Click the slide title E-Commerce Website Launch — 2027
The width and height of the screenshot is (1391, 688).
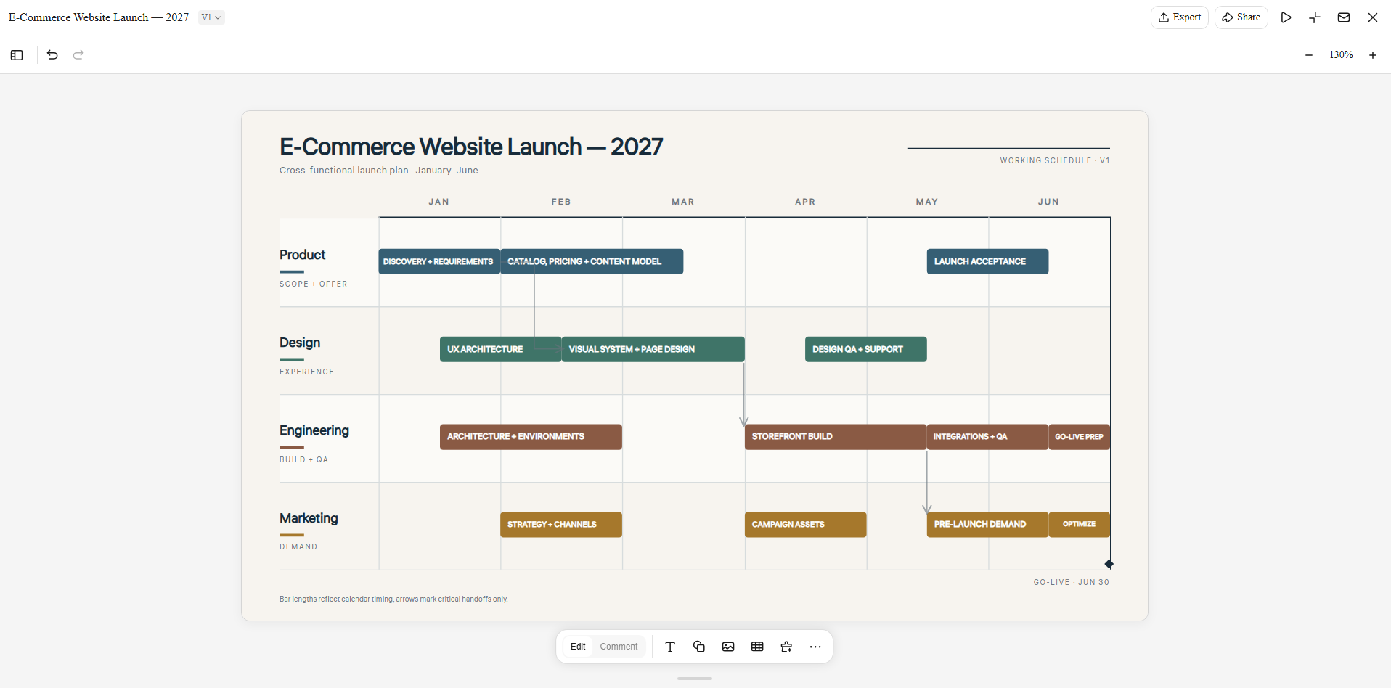pyautogui.click(x=471, y=147)
